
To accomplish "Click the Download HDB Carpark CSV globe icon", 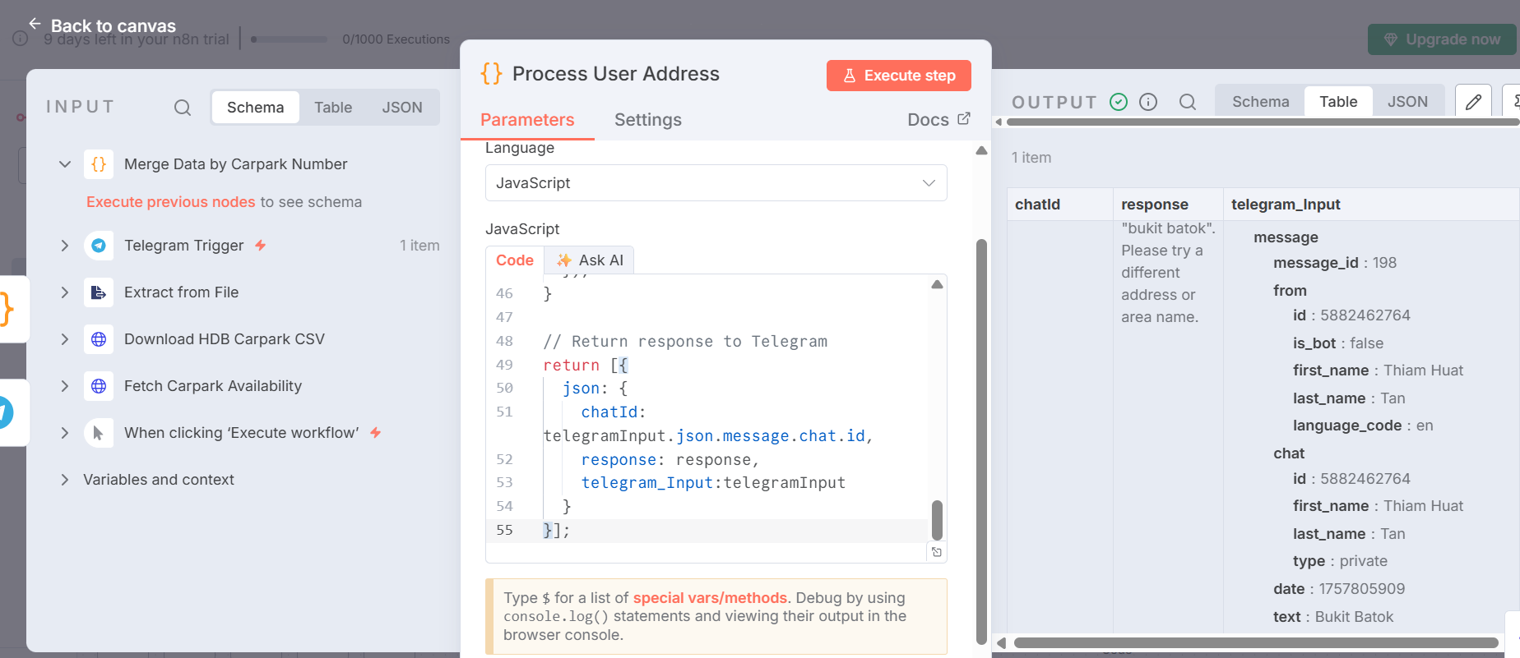I will 99,339.
